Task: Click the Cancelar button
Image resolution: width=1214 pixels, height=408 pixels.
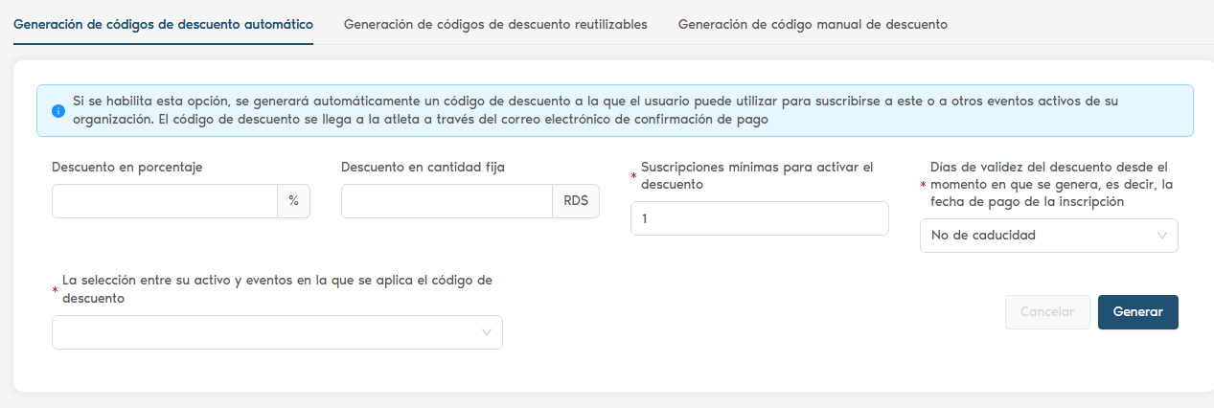Action: [x=1047, y=312]
